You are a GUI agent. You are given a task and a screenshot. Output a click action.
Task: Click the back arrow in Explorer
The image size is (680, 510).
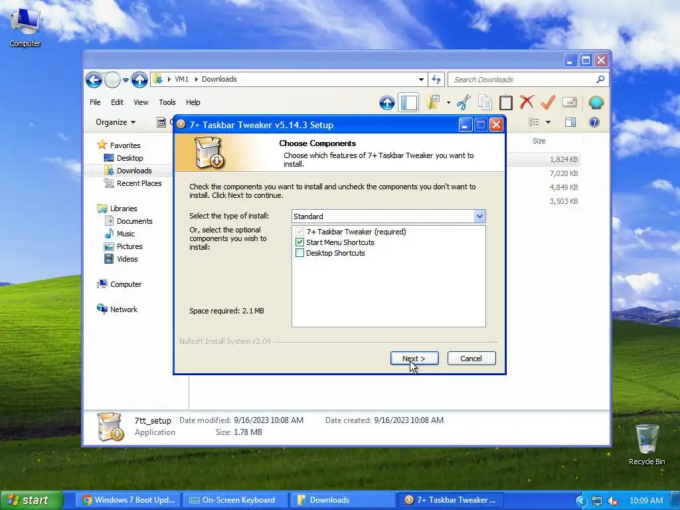tap(94, 80)
